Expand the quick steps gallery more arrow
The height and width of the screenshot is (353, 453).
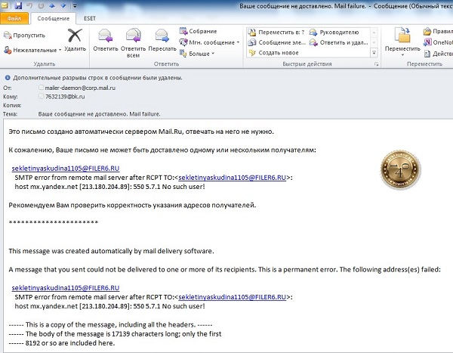click(x=374, y=53)
